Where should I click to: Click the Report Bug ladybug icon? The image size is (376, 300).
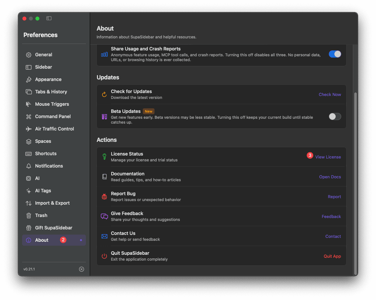[x=104, y=197]
